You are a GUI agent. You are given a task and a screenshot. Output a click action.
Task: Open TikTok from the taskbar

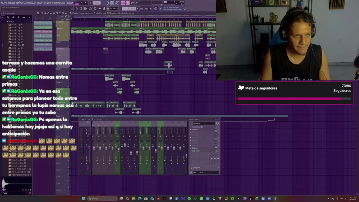[x=251, y=199]
